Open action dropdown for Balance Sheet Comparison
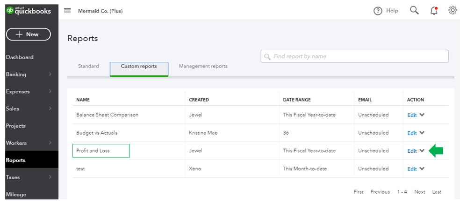Viewport: 467px width, 203px height. click(x=422, y=115)
